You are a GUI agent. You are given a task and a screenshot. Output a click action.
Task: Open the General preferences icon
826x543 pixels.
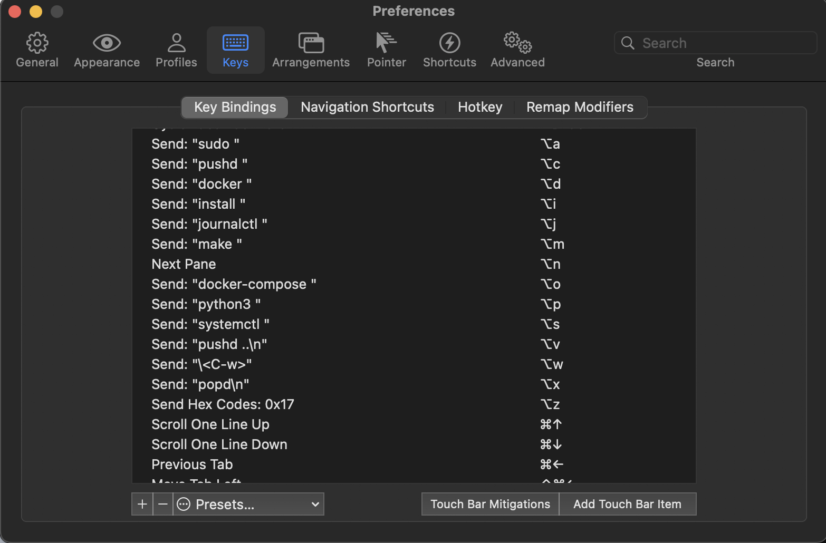tap(37, 49)
